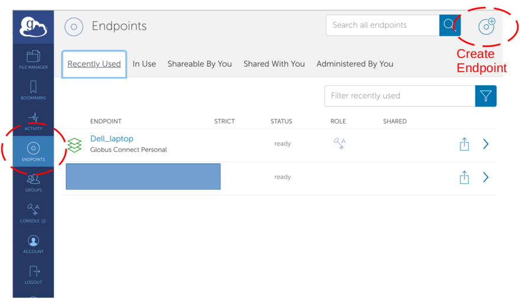Screen dimensions: 532x301
Task: Click share icon on Dell_laptop row
Action: pyautogui.click(x=465, y=144)
